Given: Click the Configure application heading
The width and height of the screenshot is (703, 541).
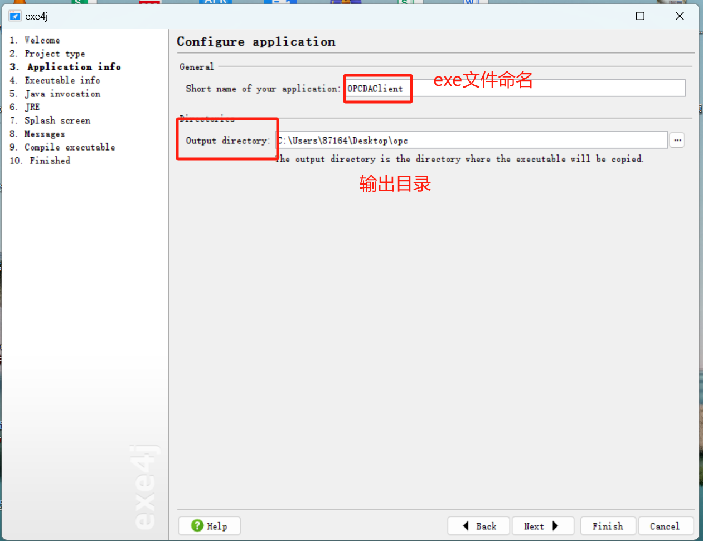Looking at the screenshot, I should [256, 42].
